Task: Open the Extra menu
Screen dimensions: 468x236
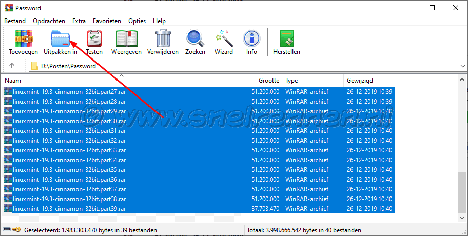Action: [x=79, y=21]
